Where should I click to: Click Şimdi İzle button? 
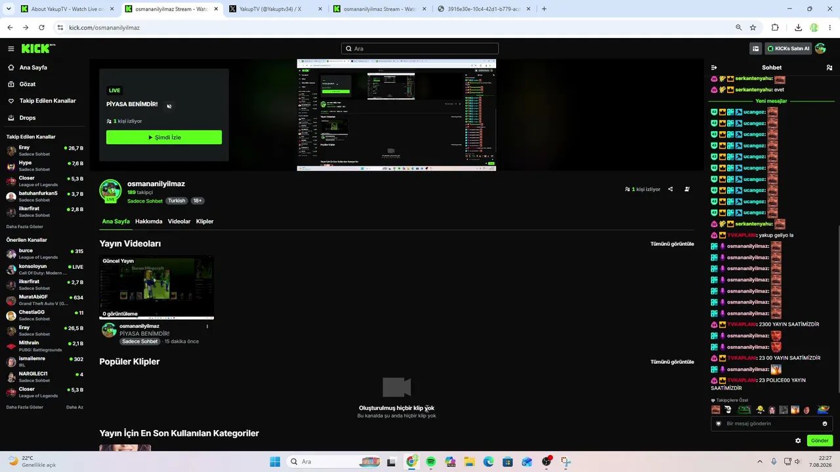tap(164, 137)
